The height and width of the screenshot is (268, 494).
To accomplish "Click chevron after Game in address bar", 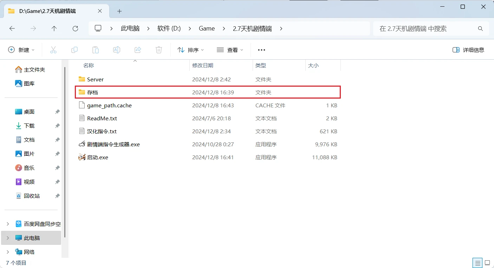I will coord(224,29).
